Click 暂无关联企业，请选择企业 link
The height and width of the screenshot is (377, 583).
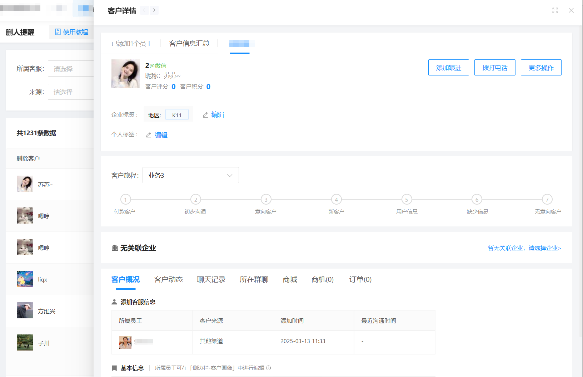tap(524, 248)
